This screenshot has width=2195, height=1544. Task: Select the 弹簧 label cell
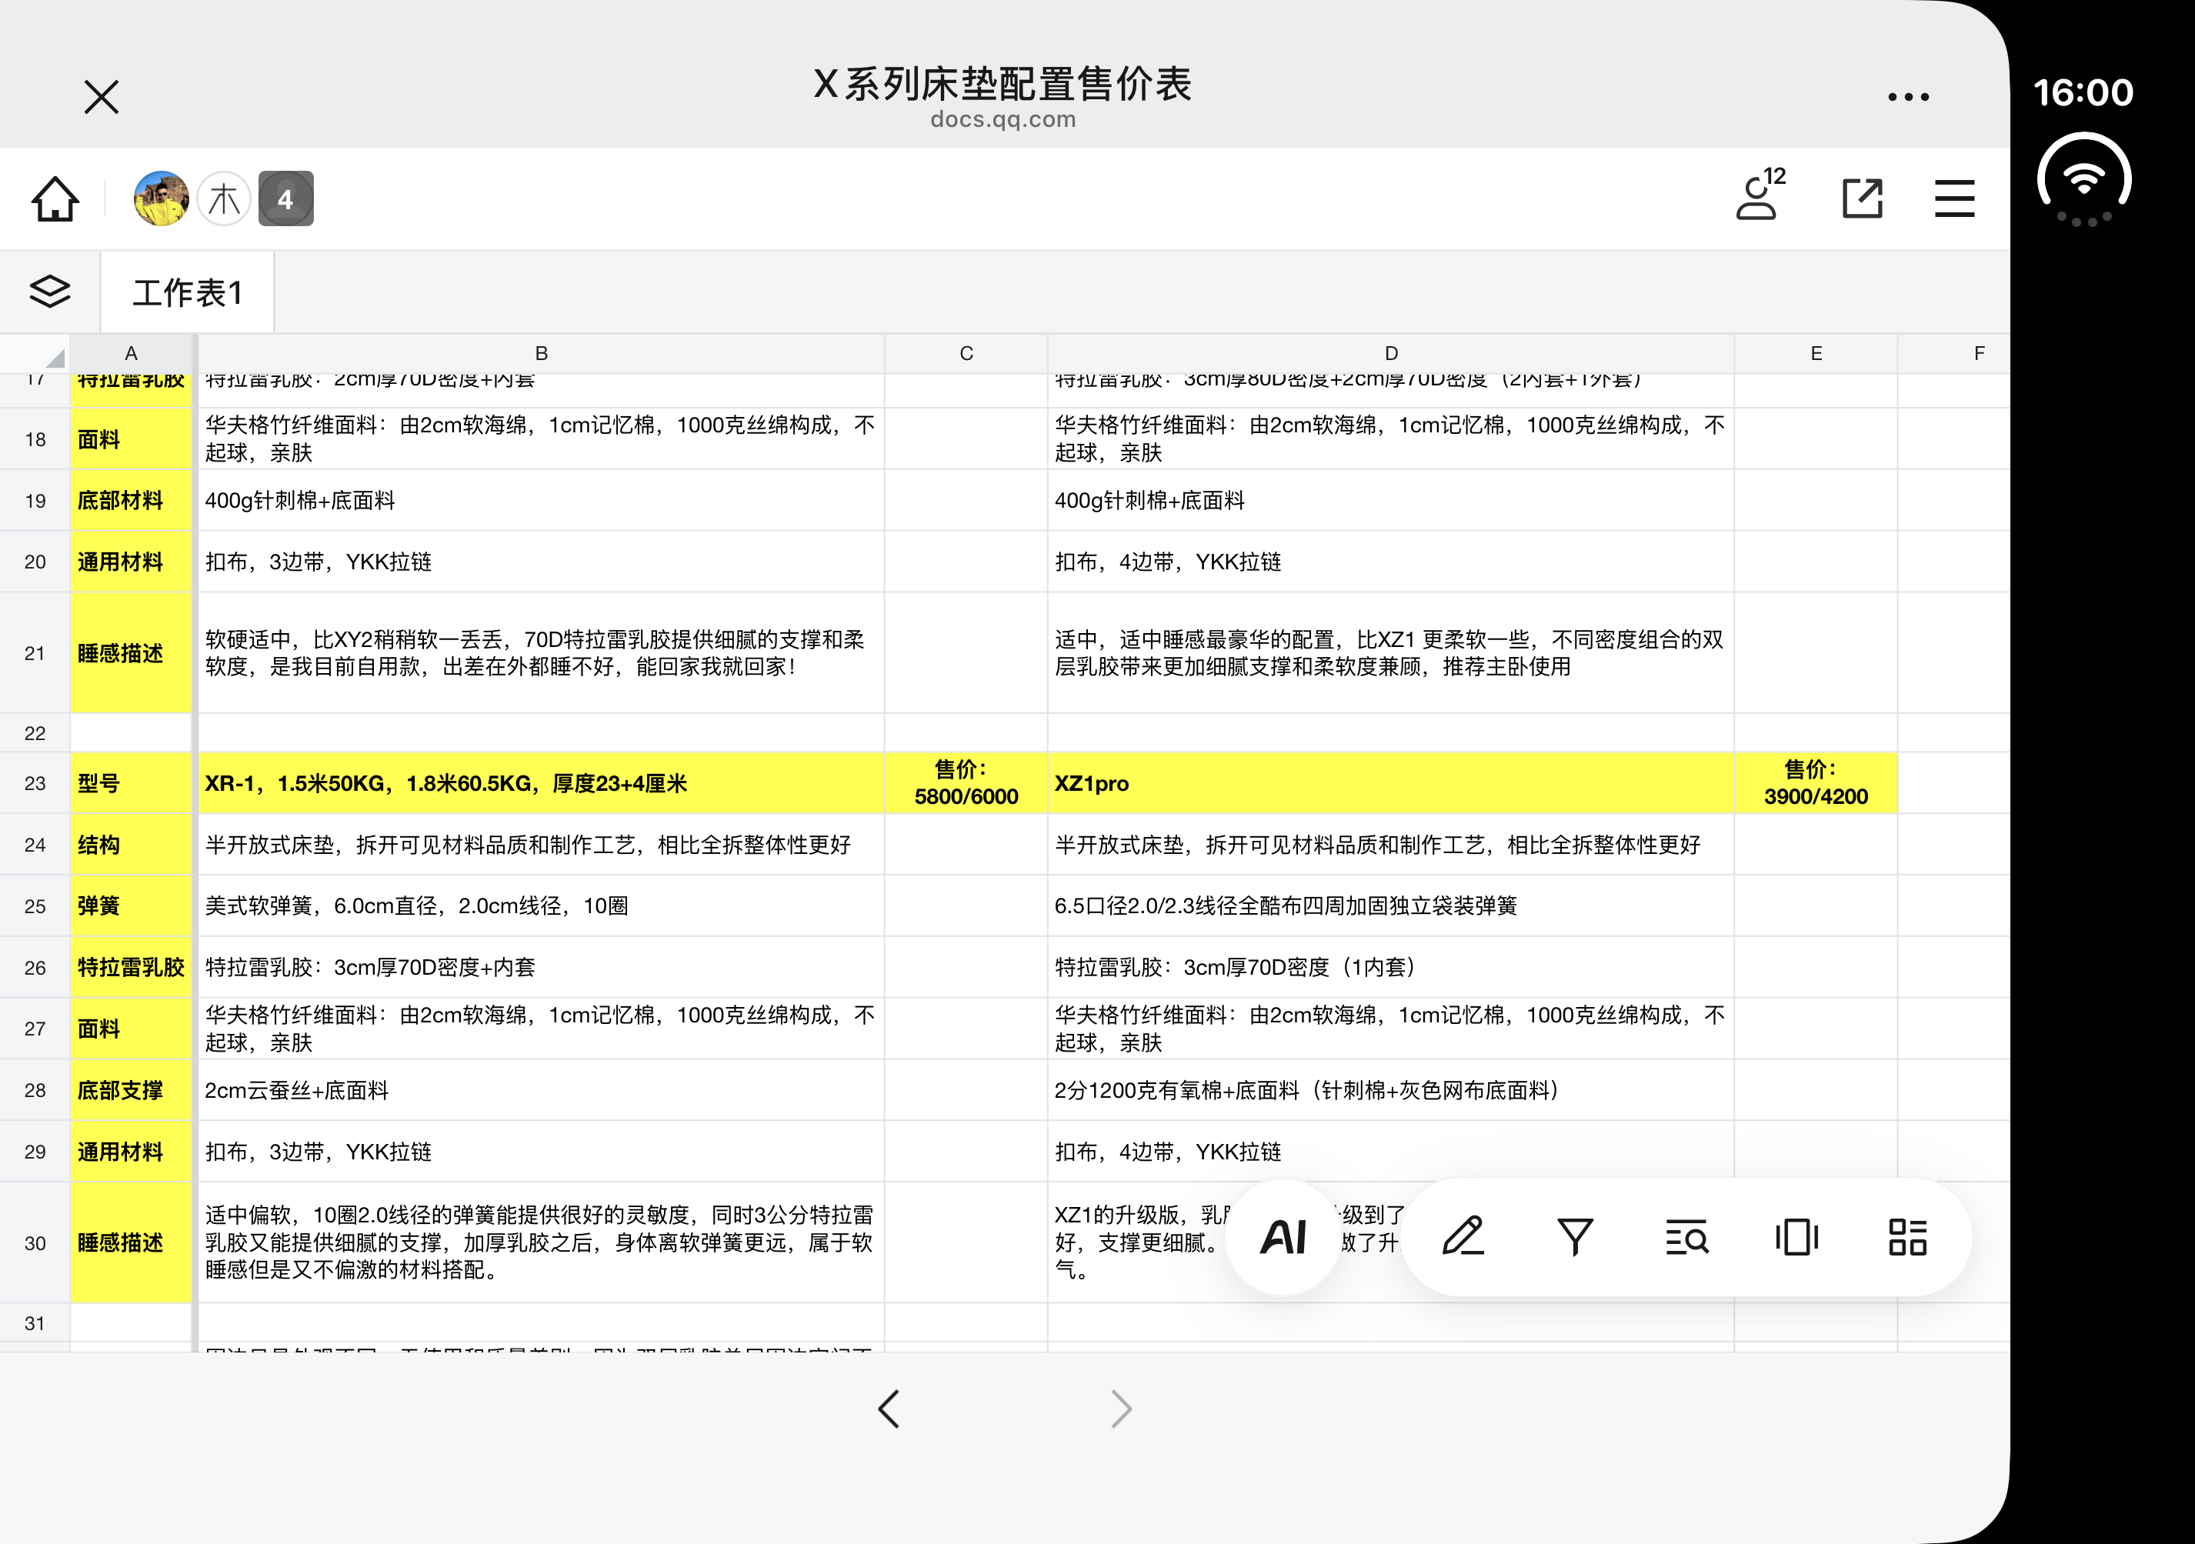tap(131, 905)
